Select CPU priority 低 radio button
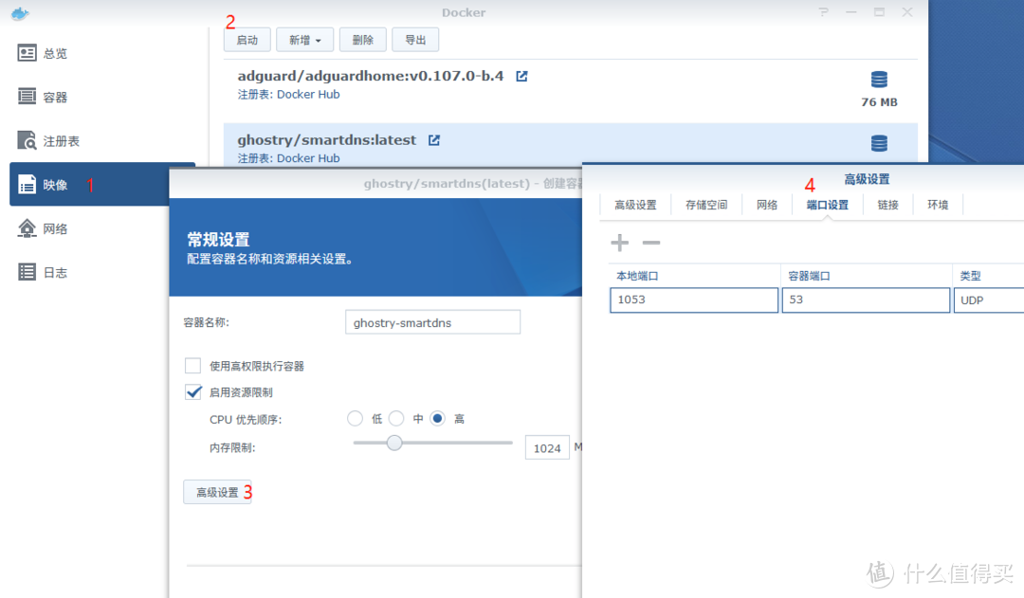Screen dimensions: 1024x598 [x=355, y=419]
